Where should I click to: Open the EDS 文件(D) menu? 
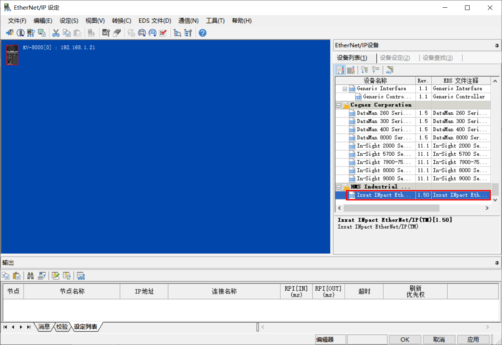(x=155, y=20)
